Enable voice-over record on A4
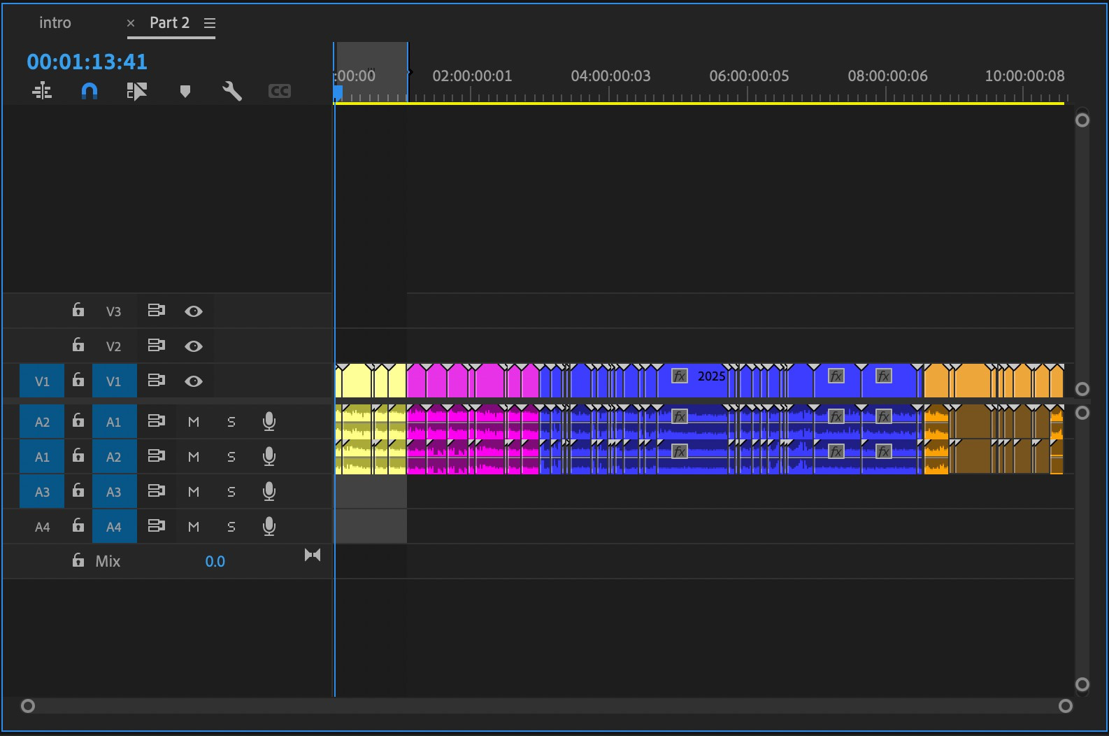 (x=269, y=526)
